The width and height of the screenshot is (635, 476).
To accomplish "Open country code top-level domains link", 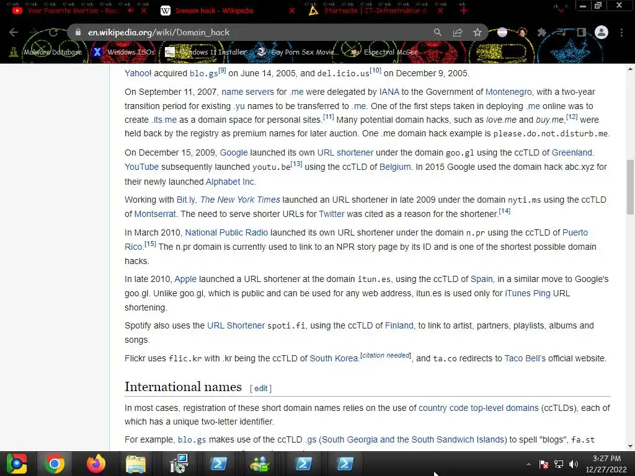I will (x=478, y=408).
